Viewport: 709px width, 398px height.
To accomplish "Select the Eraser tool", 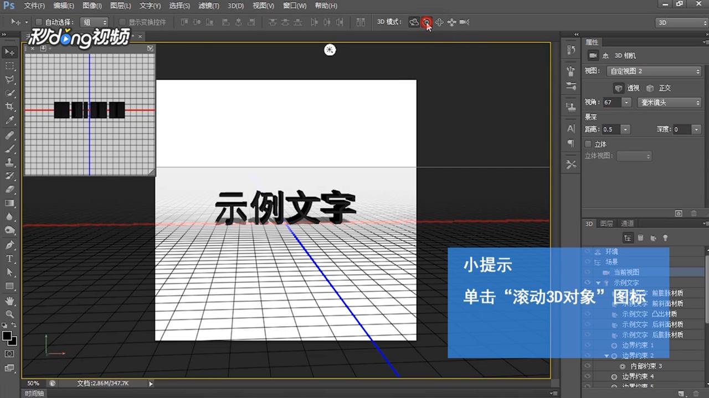I will (x=9, y=189).
